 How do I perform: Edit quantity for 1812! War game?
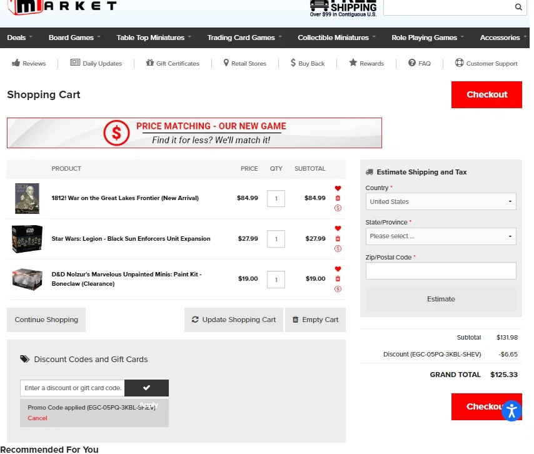pyautogui.click(x=276, y=199)
